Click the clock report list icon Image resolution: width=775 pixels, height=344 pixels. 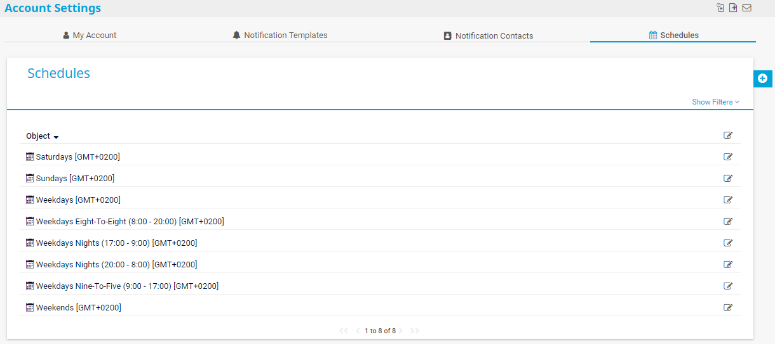(x=720, y=8)
